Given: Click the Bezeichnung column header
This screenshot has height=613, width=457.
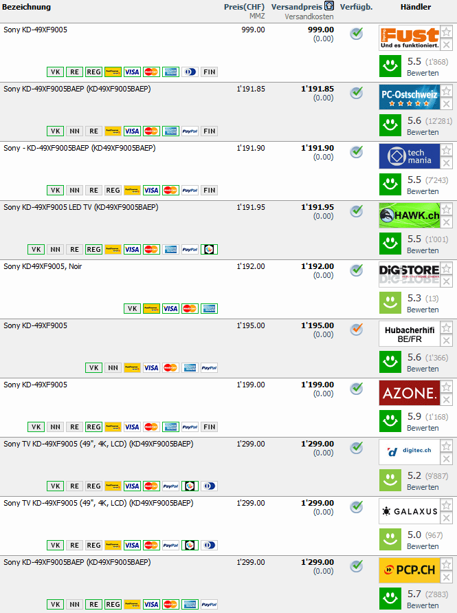Looking at the screenshot, I should click(26, 7).
